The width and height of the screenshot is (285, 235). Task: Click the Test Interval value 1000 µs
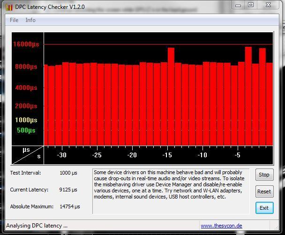pos(68,173)
